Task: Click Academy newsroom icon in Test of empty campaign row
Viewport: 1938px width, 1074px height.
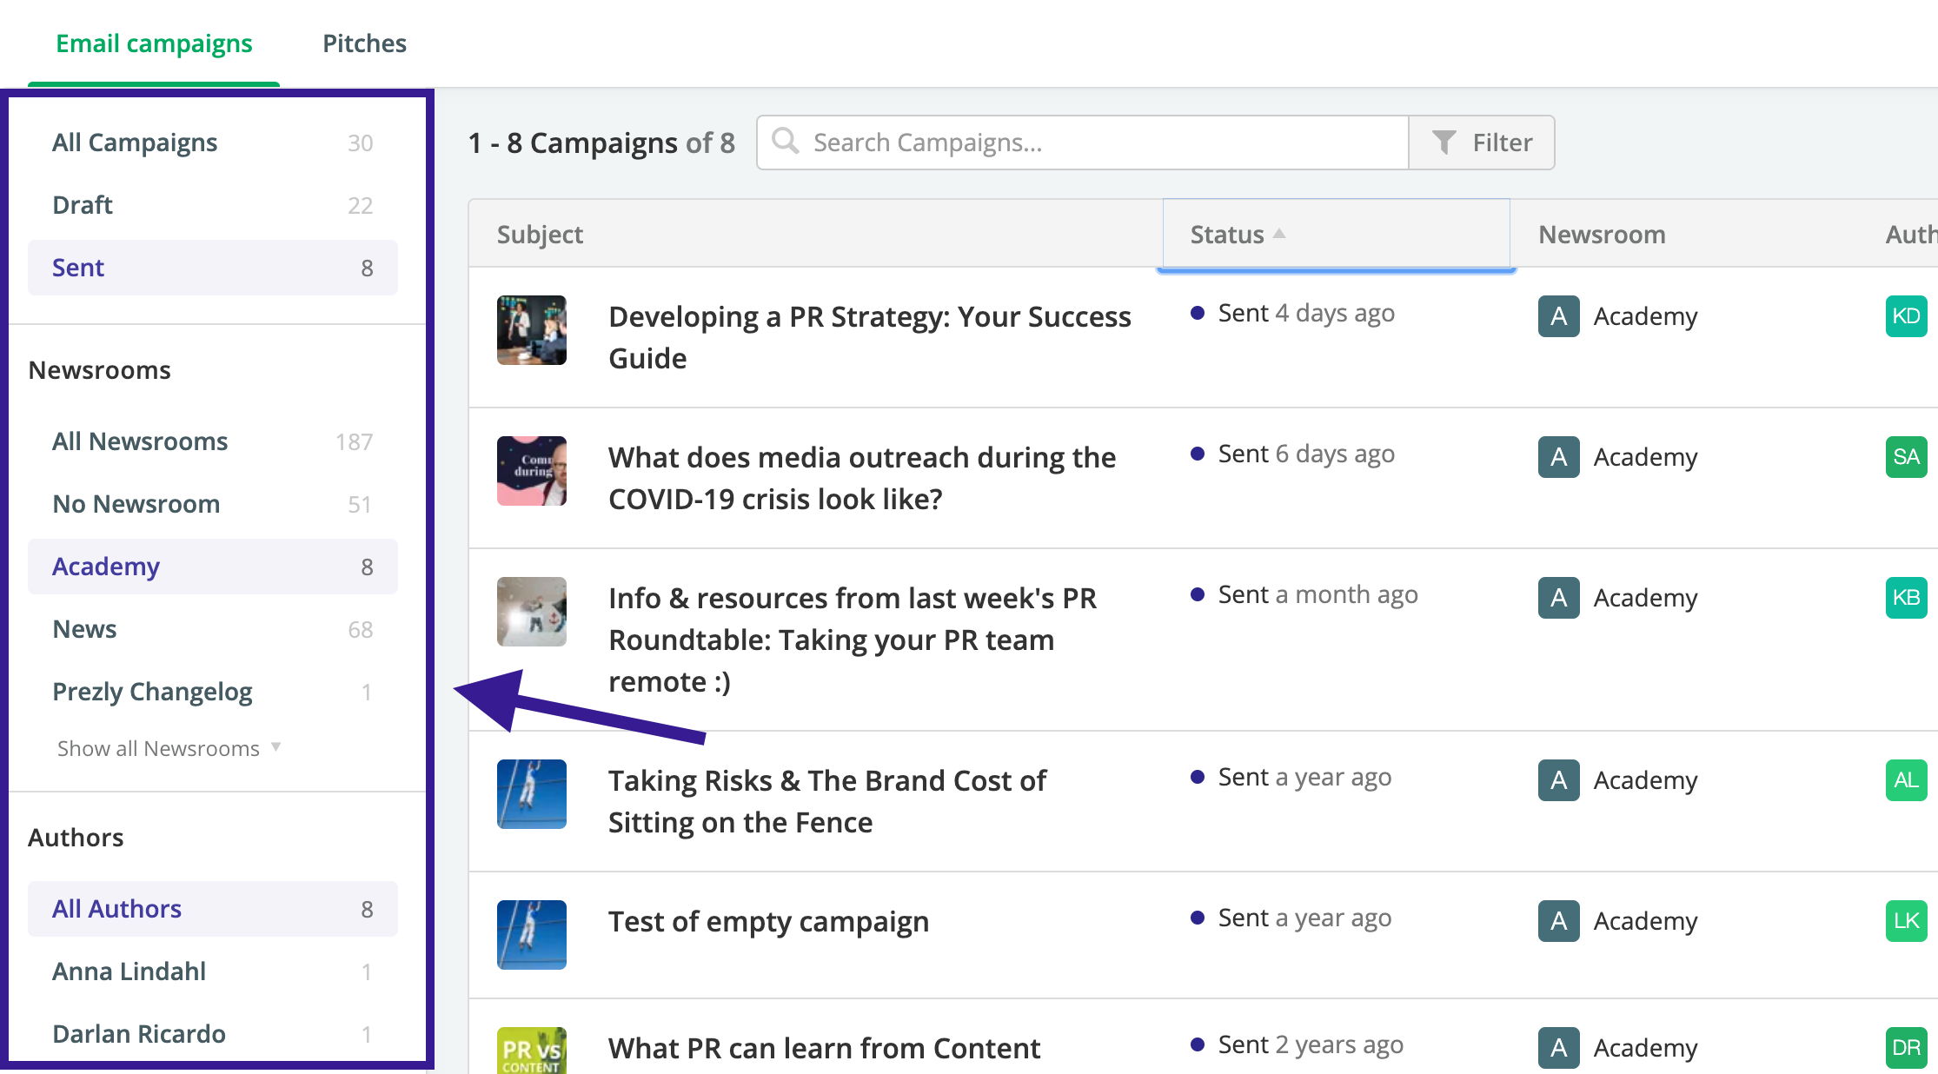Action: (x=1559, y=921)
